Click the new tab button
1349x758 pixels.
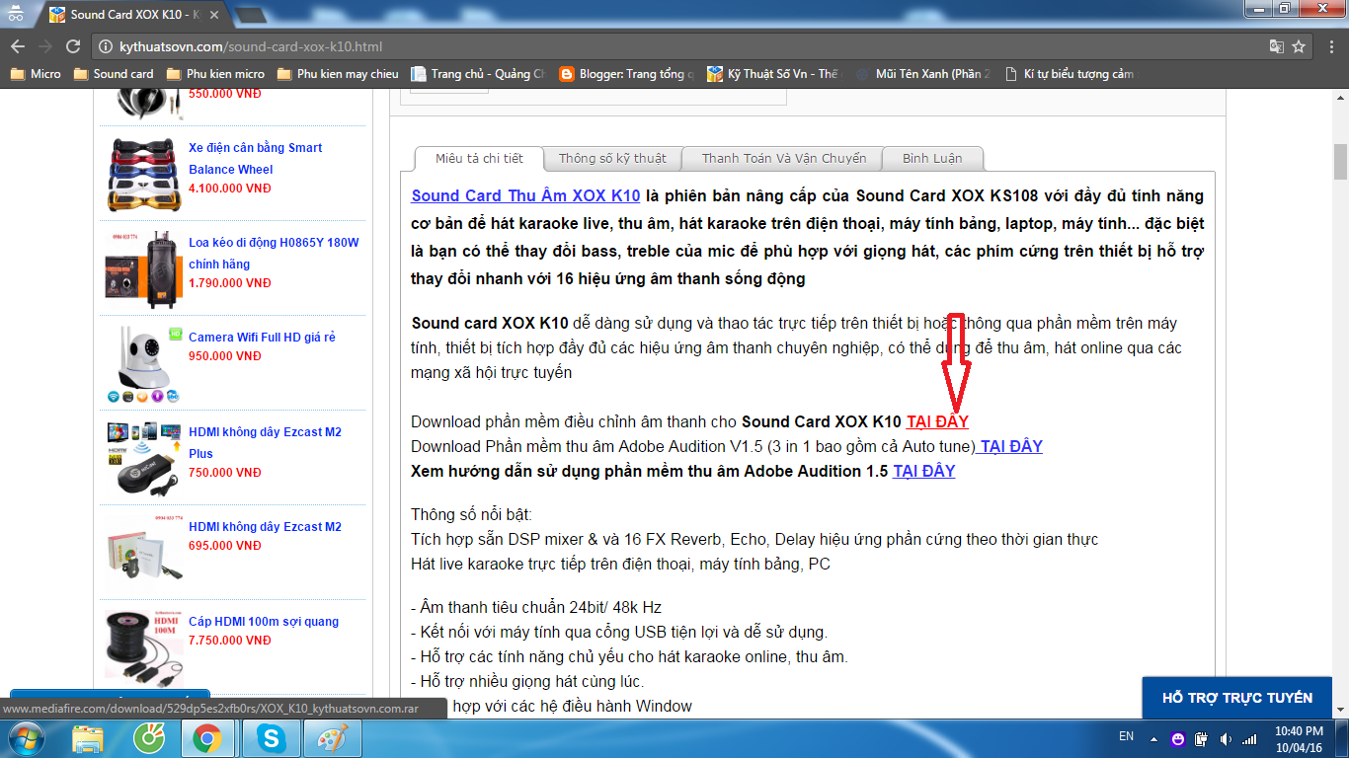(x=251, y=15)
